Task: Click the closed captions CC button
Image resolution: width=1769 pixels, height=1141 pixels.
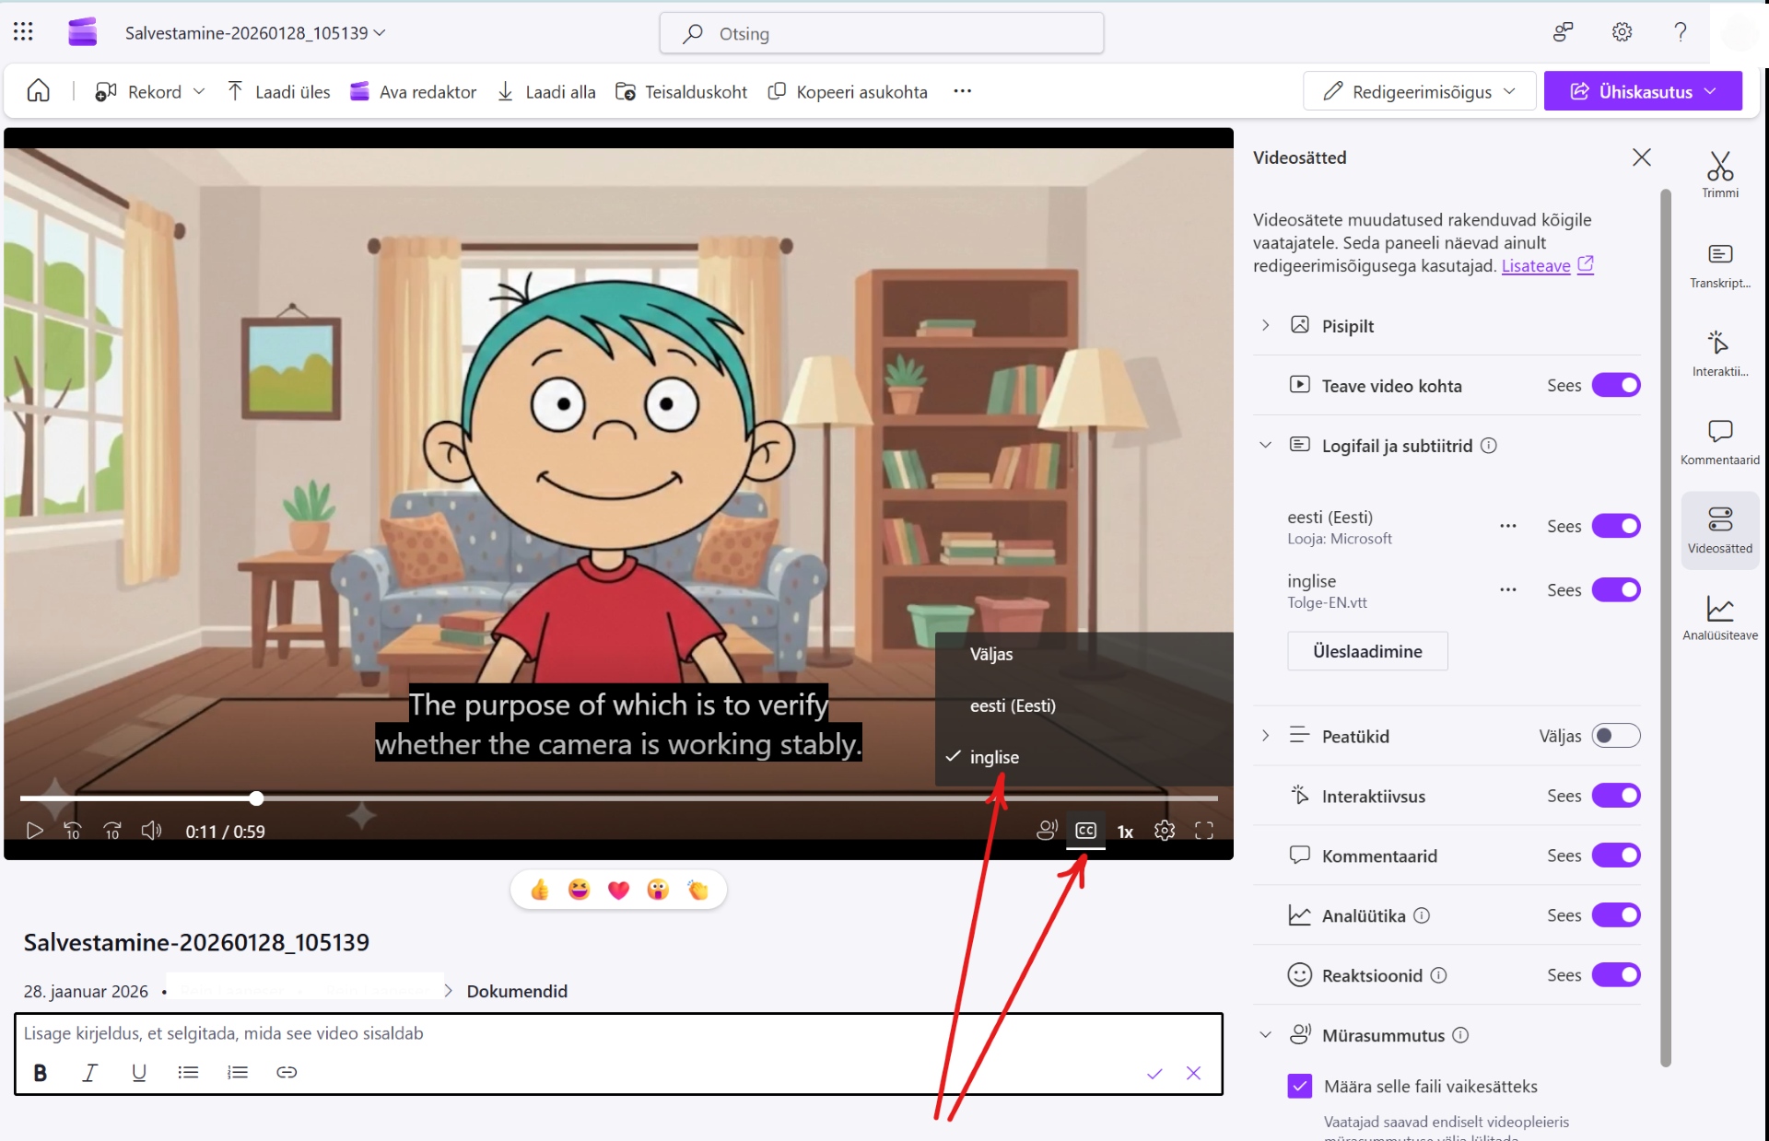Action: [1085, 831]
